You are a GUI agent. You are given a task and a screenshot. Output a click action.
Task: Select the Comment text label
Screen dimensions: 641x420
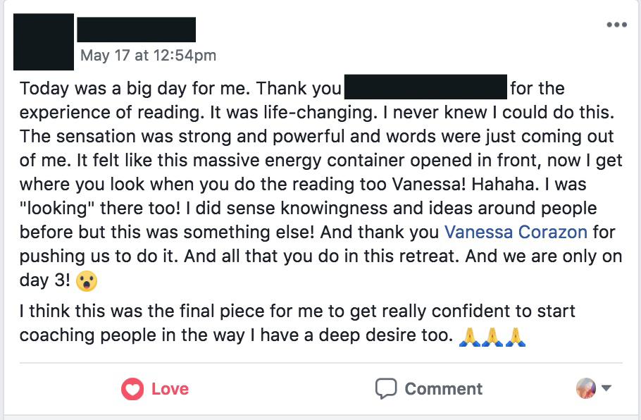pyautogui.click(x=444, y=389)
